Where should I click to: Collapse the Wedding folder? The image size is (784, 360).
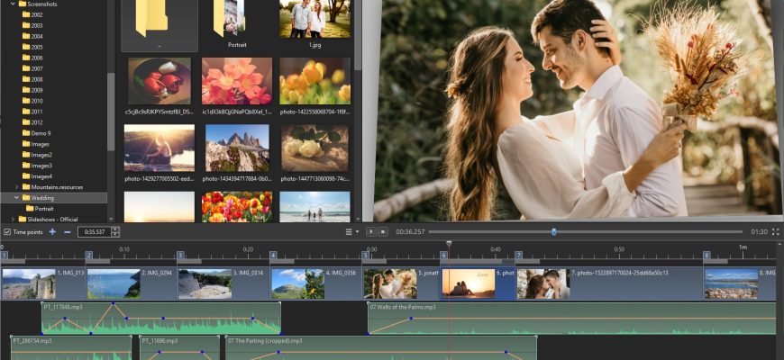click(x=16, y=198)
